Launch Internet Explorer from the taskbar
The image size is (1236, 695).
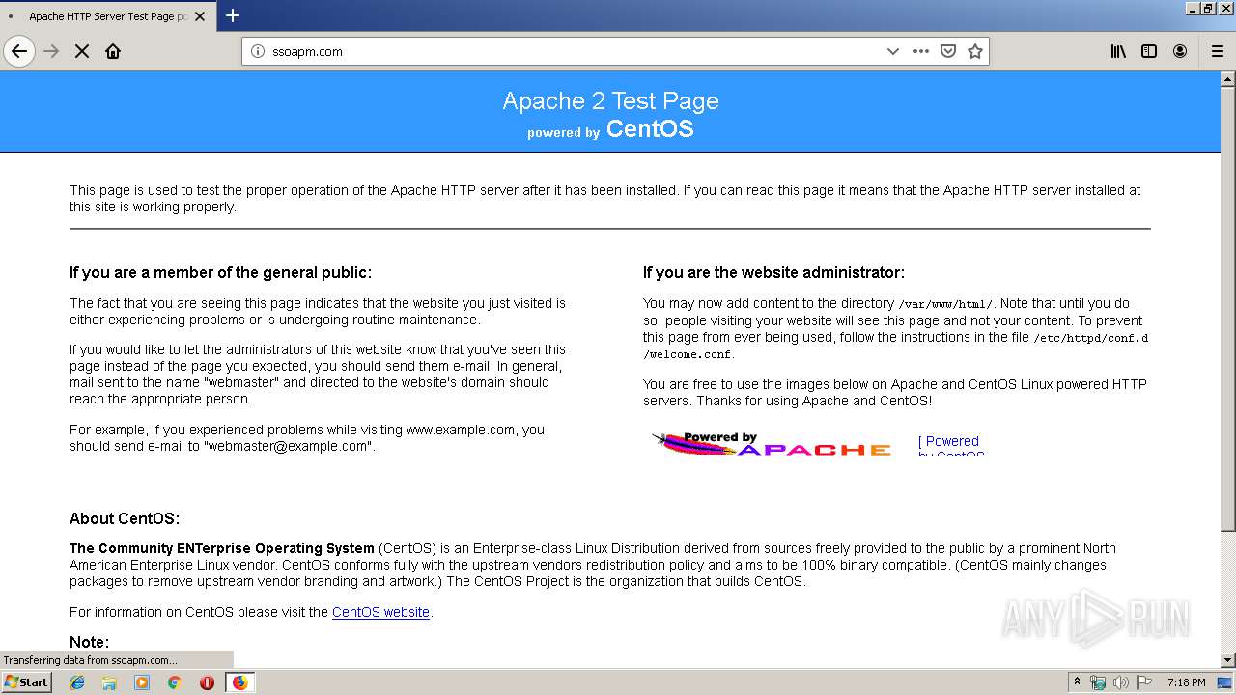click(x=77, y=682)
